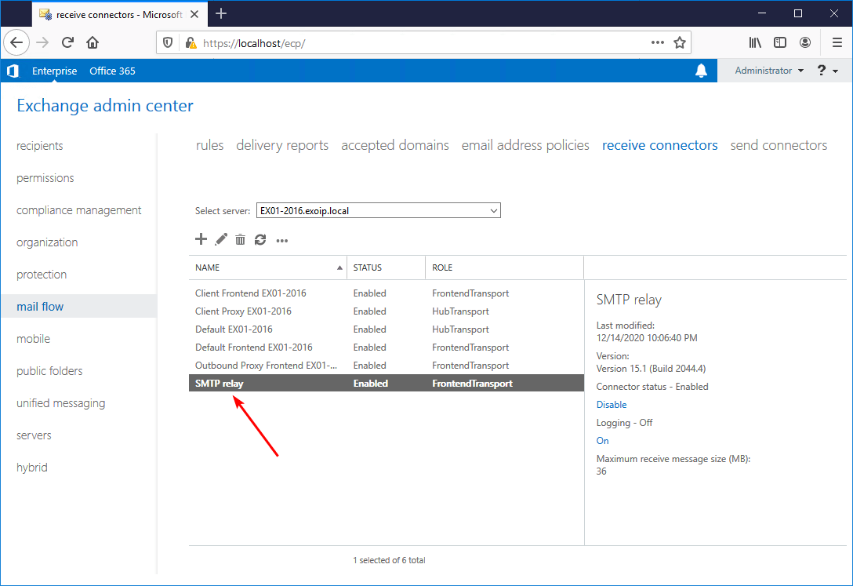Open the more options ellipsis icon

281,239
